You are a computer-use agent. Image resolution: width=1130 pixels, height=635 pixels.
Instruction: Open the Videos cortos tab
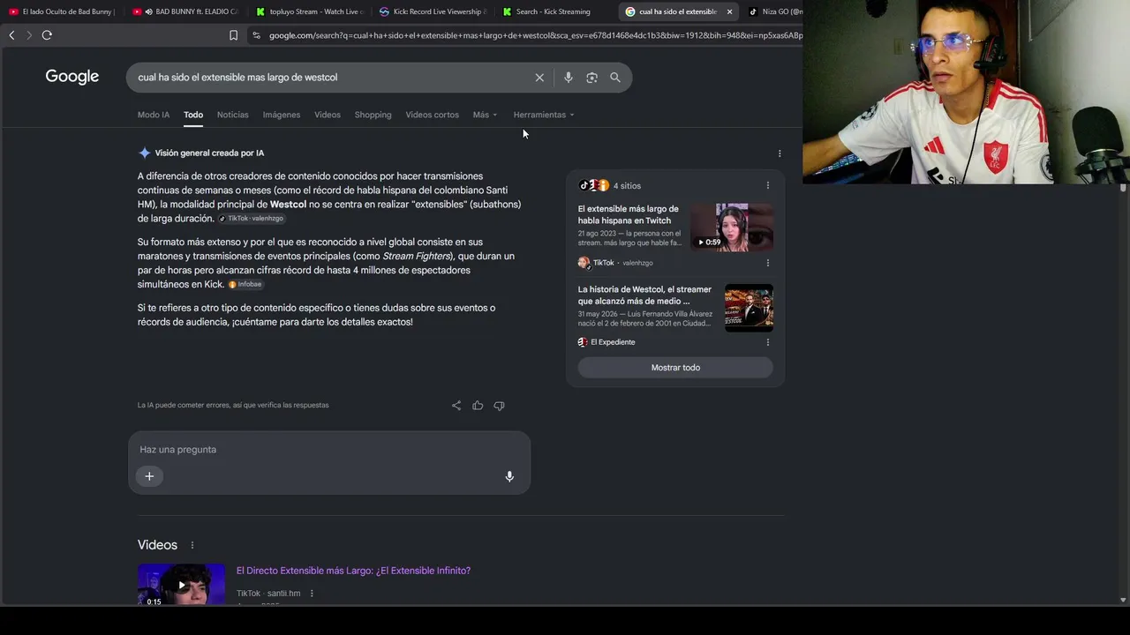[433, 115]
